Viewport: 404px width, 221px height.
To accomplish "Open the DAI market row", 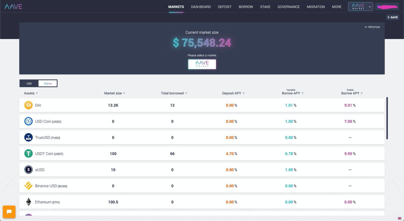I will [x=202, y=105].
